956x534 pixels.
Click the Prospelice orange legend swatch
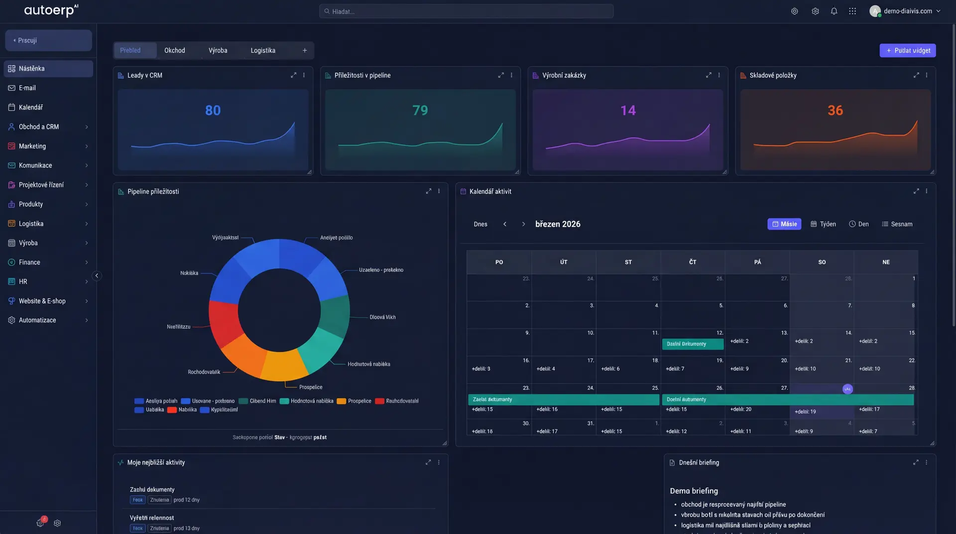tap(341, 401)
